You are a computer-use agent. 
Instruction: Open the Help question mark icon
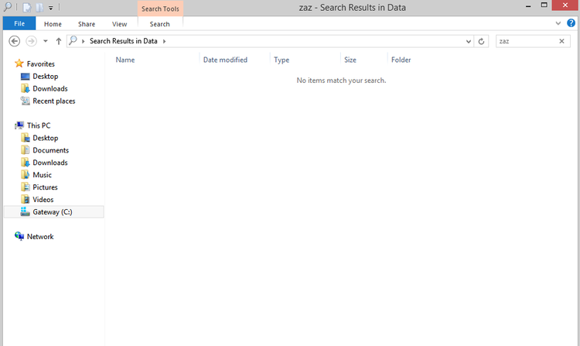coord(571,23)
